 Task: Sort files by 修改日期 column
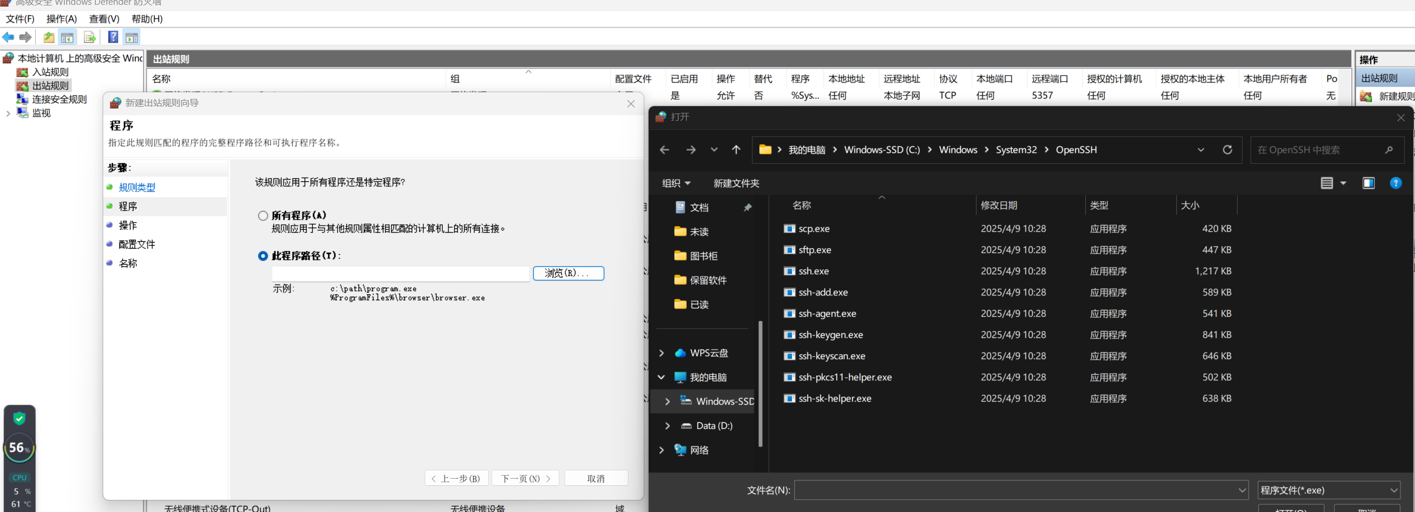point(1030,206)
